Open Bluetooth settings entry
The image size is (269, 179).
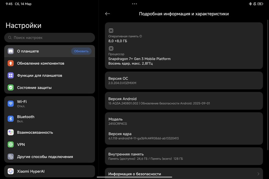click(49, 119)
